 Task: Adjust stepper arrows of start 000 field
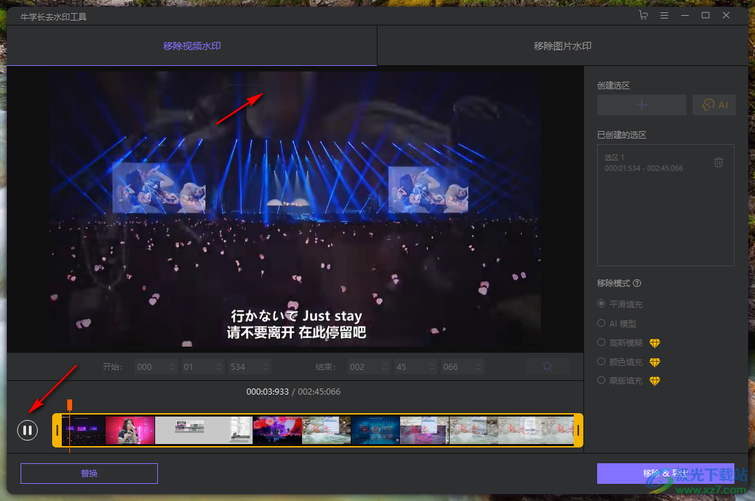click(x=172, y=366)
